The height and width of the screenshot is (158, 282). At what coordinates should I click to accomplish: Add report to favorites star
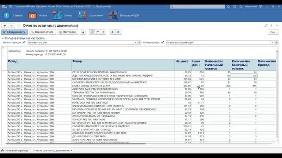pyautogui.click(x=19, y=25)
